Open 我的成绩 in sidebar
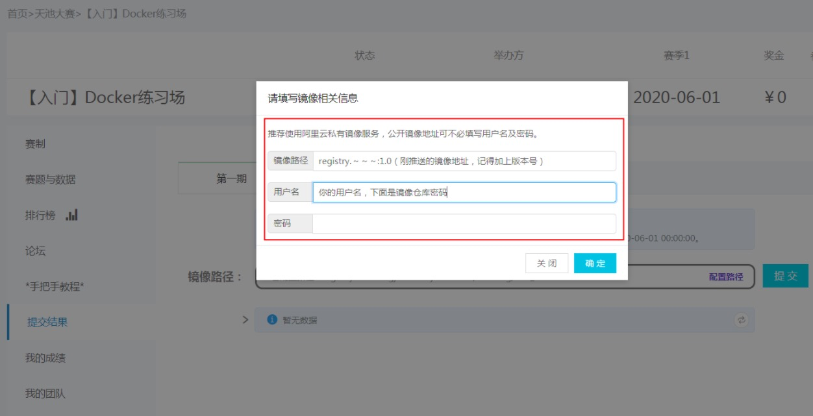 coord(45,358)
